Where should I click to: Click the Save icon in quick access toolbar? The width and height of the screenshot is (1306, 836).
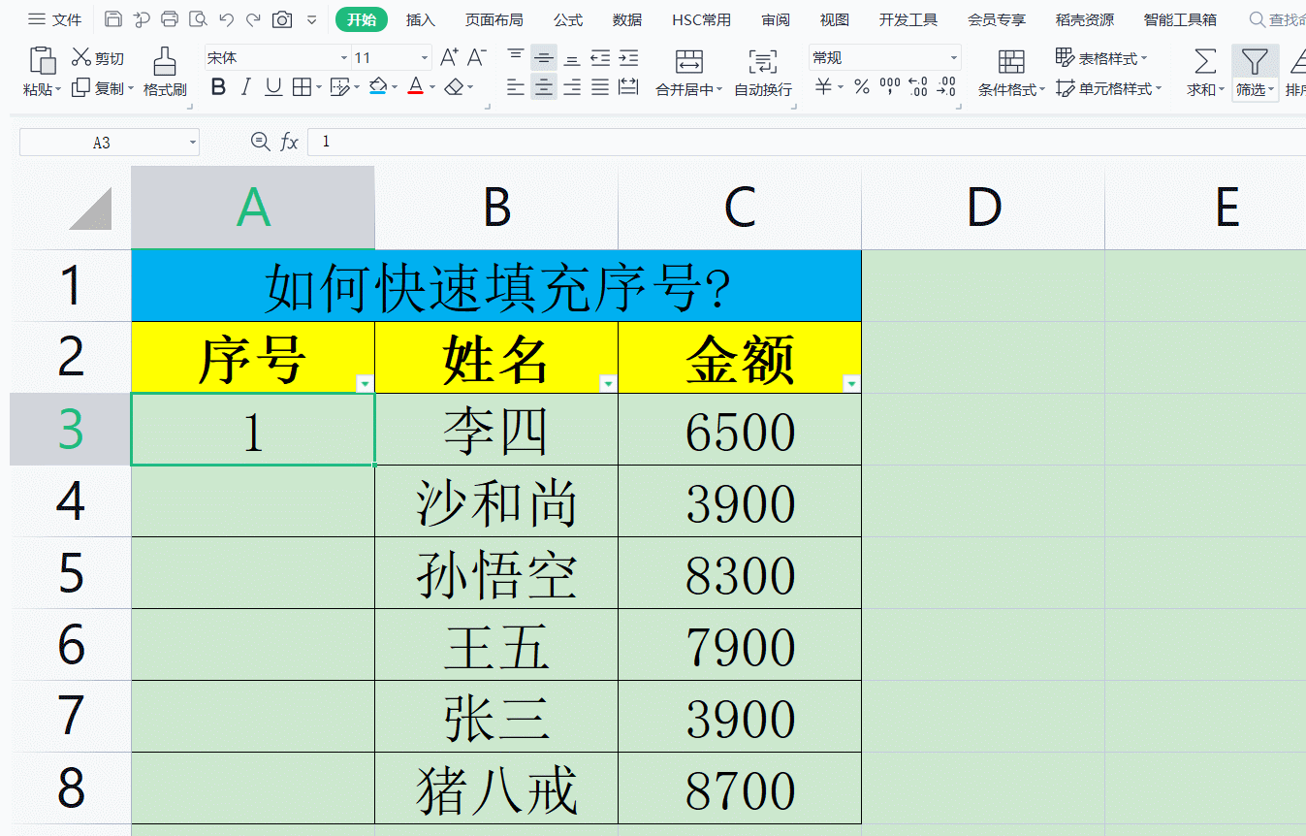coord(112,19)
